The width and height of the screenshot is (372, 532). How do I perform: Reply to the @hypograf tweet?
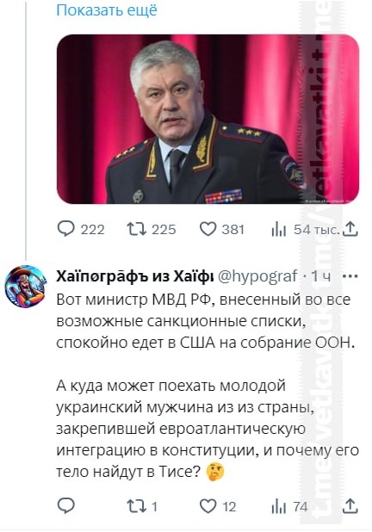(x=65, y=506)
